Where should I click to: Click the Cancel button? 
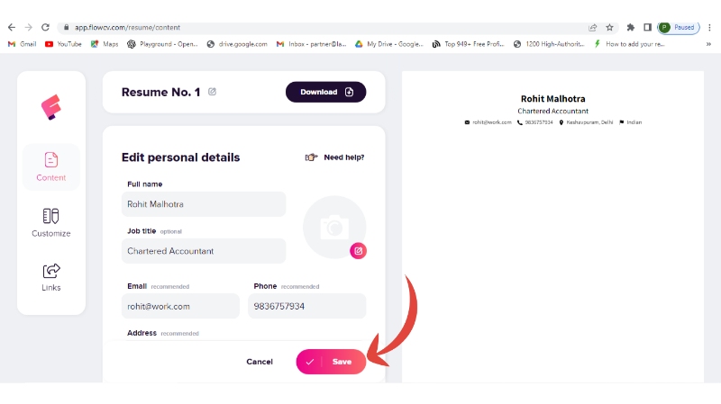[x=260, y=362]
